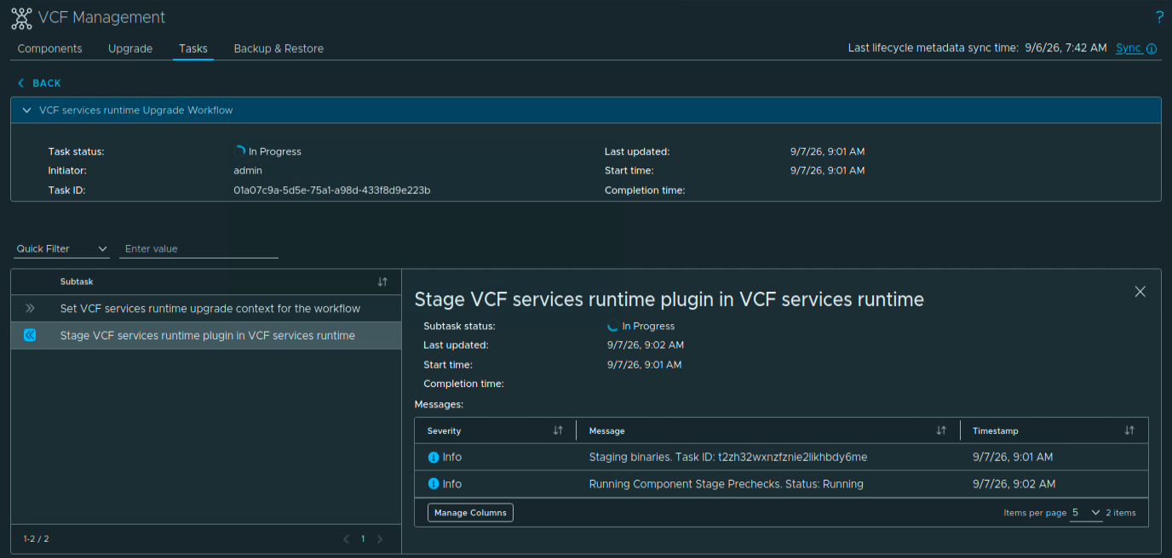
Task: Sort messages by Message column
Action: click(941, 430)
